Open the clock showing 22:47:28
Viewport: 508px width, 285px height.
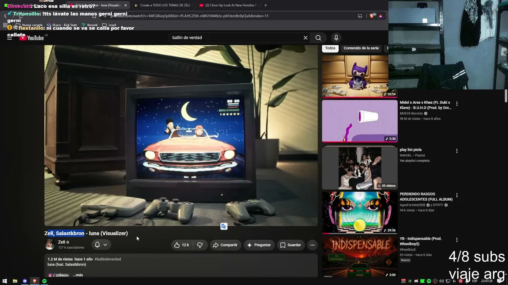[487, 281]
